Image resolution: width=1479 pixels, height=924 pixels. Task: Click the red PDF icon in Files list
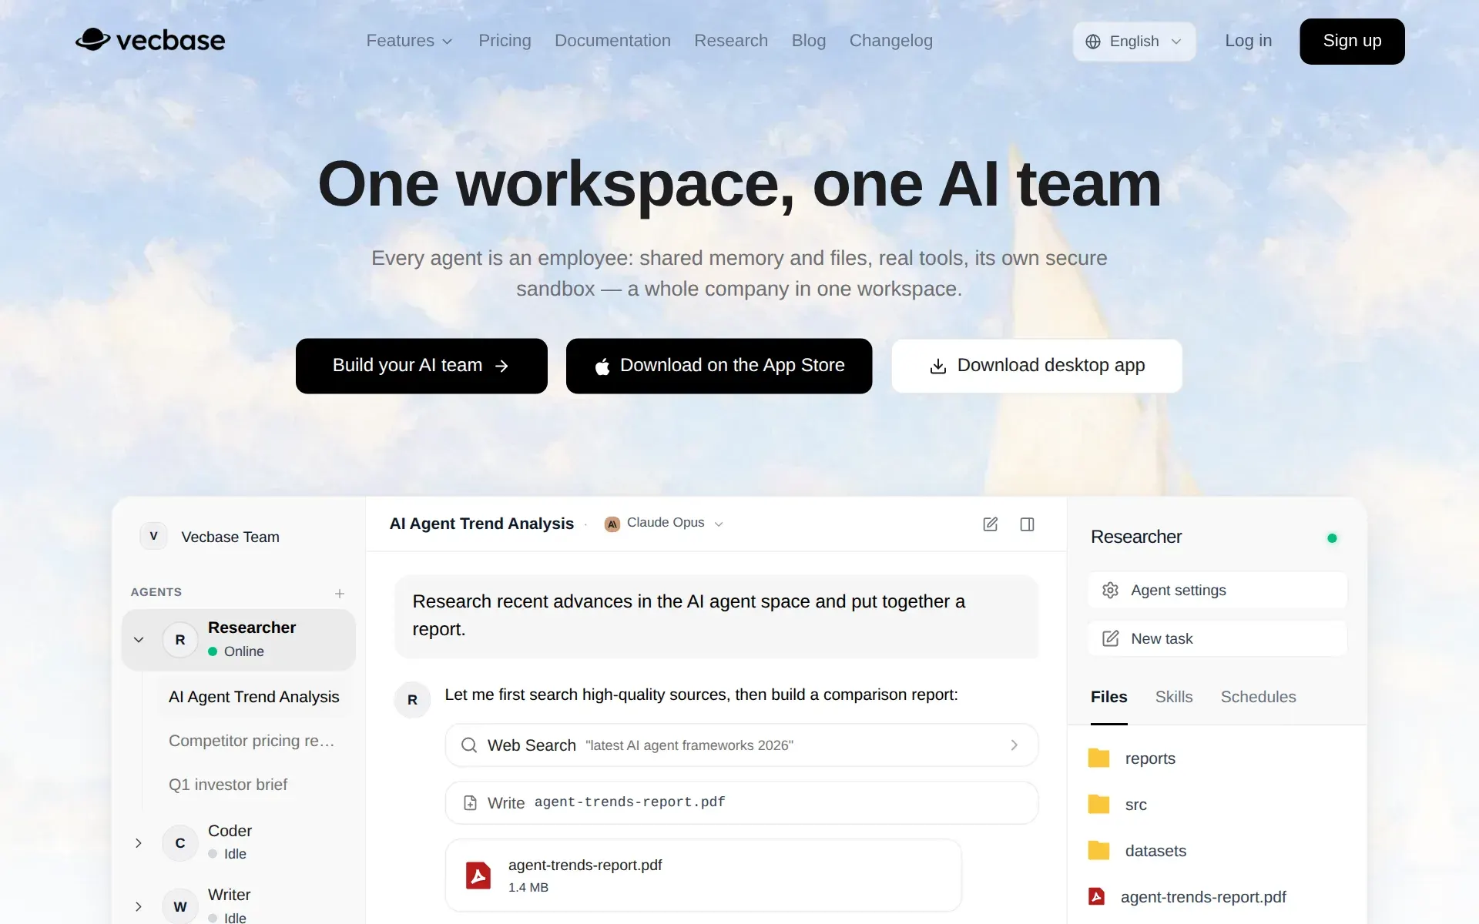click(1096, 896)
